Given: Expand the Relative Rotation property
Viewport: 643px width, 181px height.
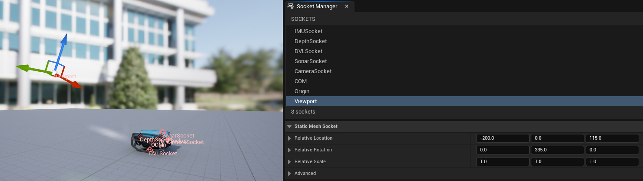Looking at the screenshot, I should [290, 150].
